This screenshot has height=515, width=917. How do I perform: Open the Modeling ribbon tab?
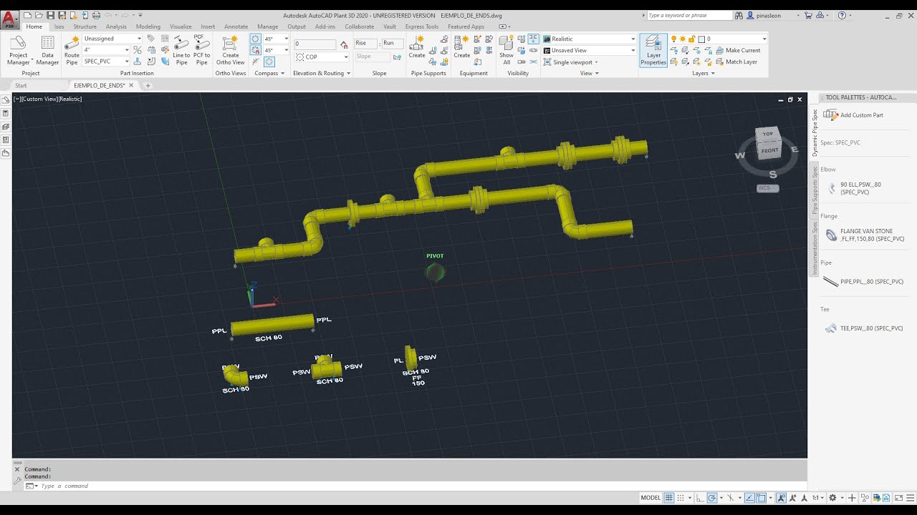pos(148,26)
